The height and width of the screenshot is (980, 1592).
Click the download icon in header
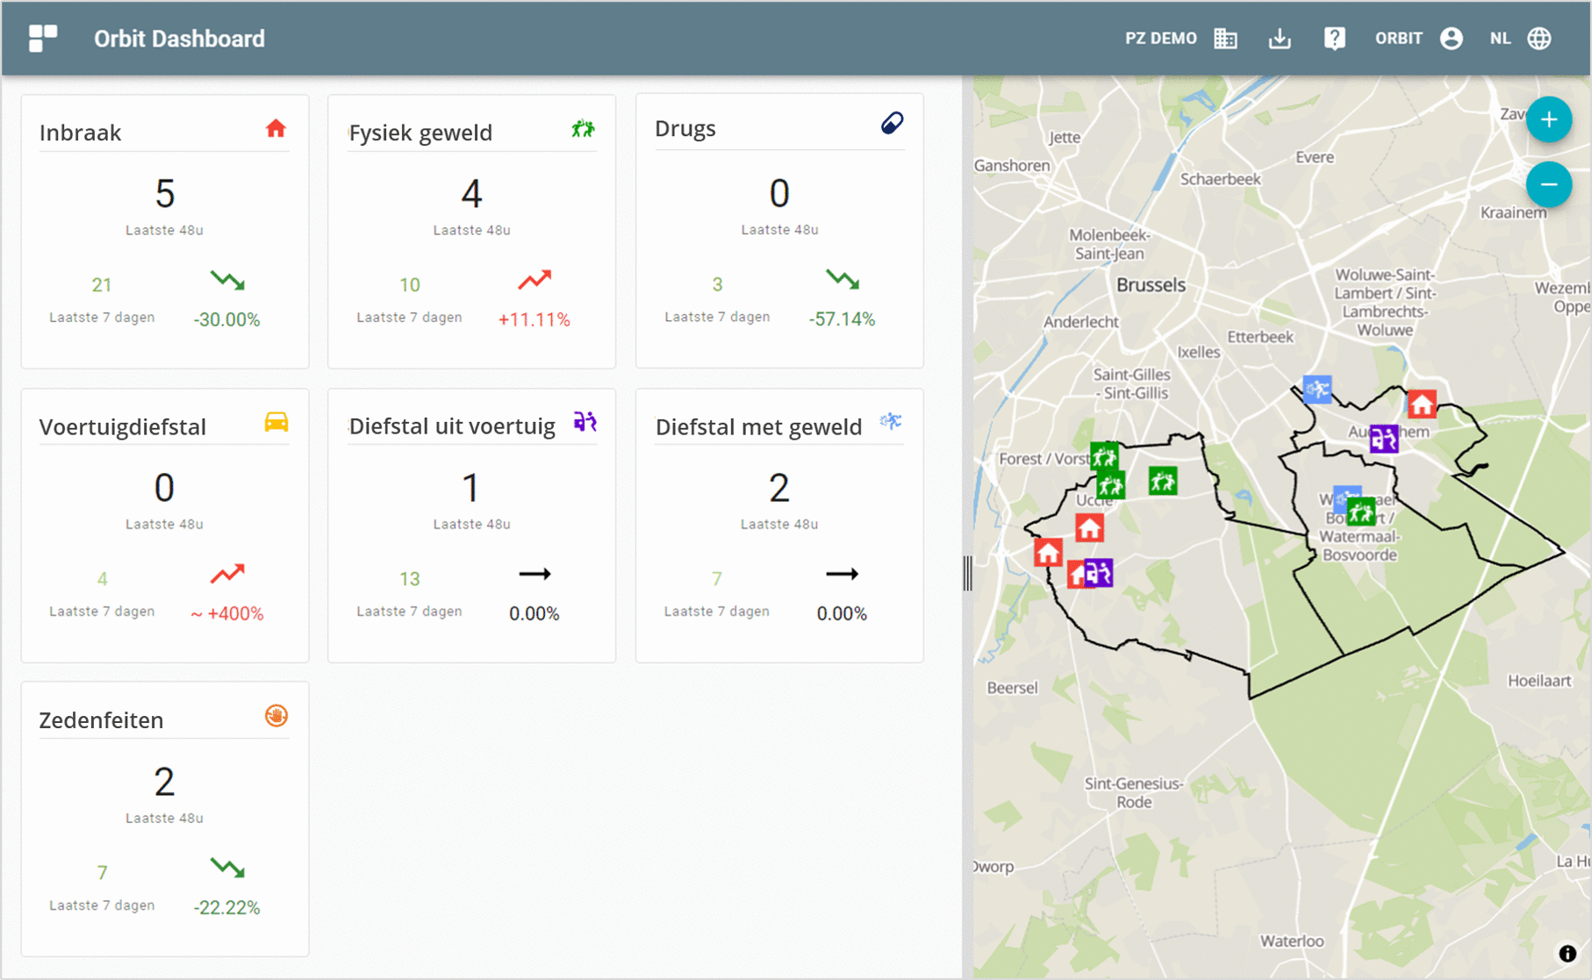coord(1280,39)
